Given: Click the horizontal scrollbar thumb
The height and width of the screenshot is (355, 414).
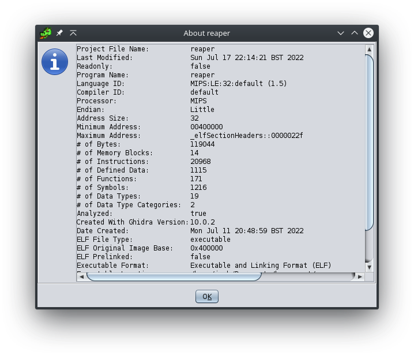Looking at the screenshot, I should coord(173,277).
